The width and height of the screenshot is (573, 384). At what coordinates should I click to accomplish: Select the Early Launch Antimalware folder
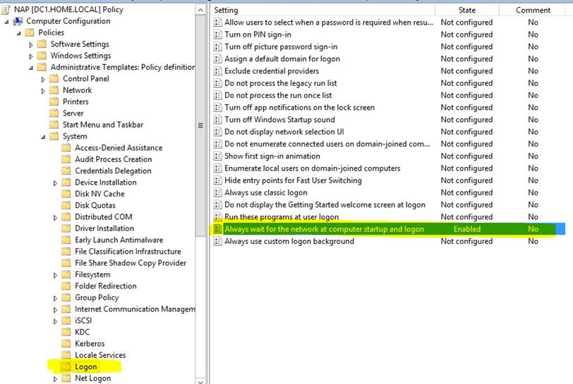coord(119,240)
